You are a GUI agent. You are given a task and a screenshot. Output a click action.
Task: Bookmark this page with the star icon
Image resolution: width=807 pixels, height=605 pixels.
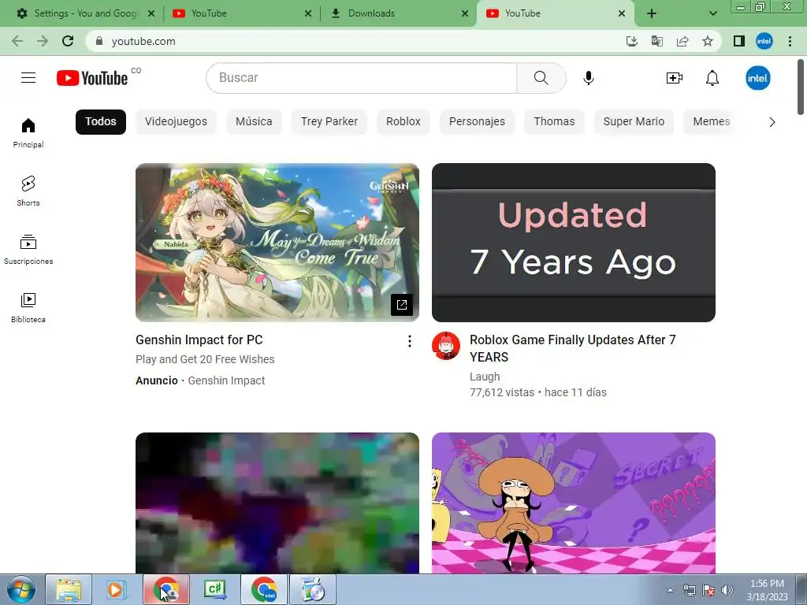coord(708,41)
